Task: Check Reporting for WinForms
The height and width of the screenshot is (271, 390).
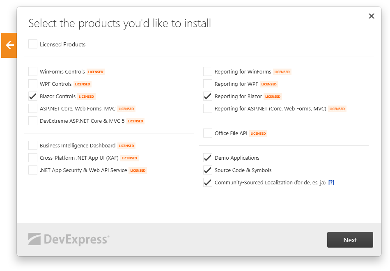Action: point(207,71)
